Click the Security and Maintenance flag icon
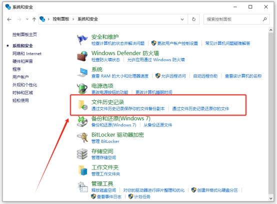 pos(82,40)
